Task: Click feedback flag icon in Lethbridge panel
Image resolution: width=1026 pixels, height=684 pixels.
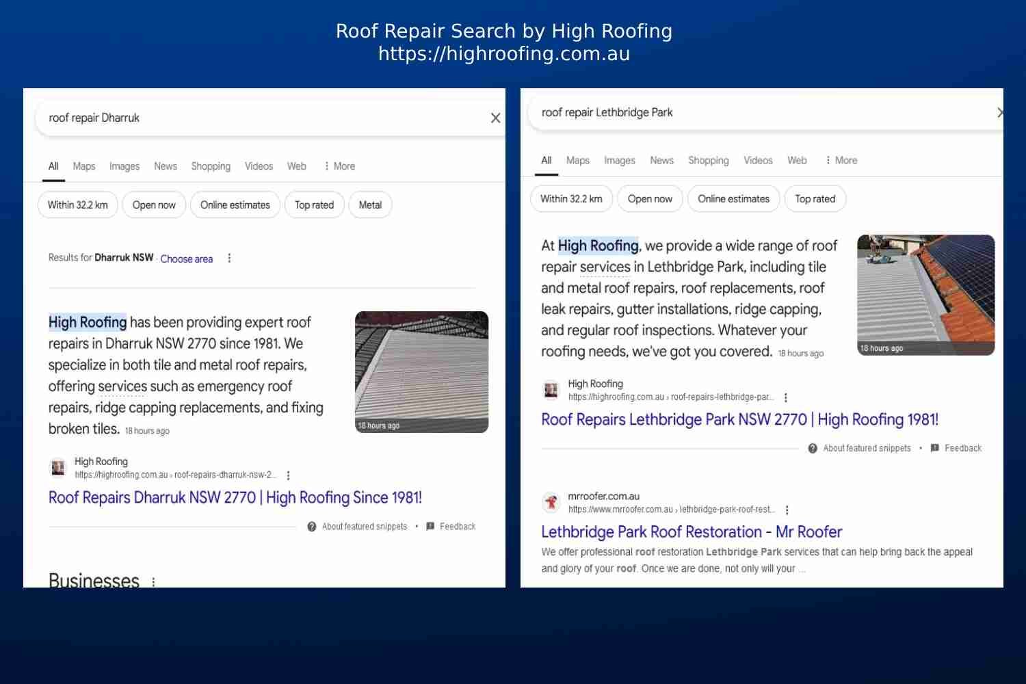Action: coord(935,449)
